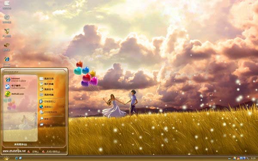Open 360Safe.exe in Start menu

point(15,94)
